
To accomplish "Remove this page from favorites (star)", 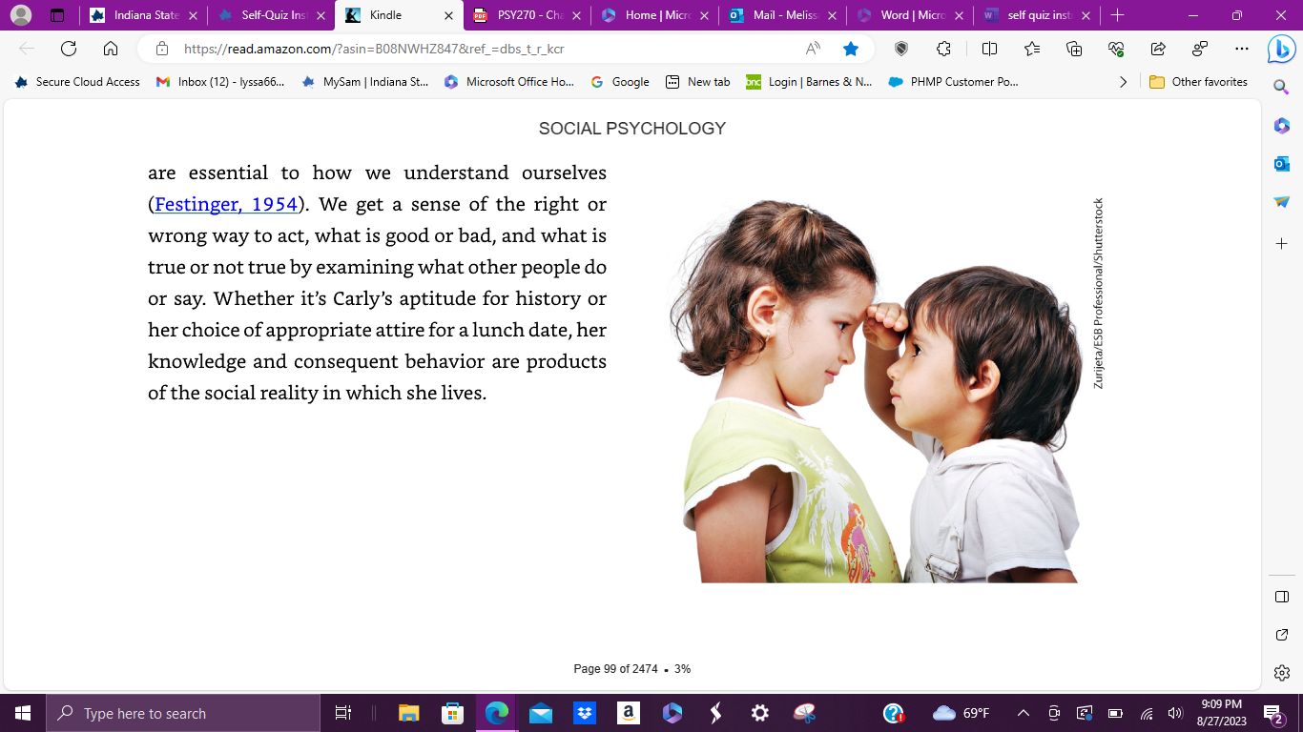I will (x=851, y=49).
